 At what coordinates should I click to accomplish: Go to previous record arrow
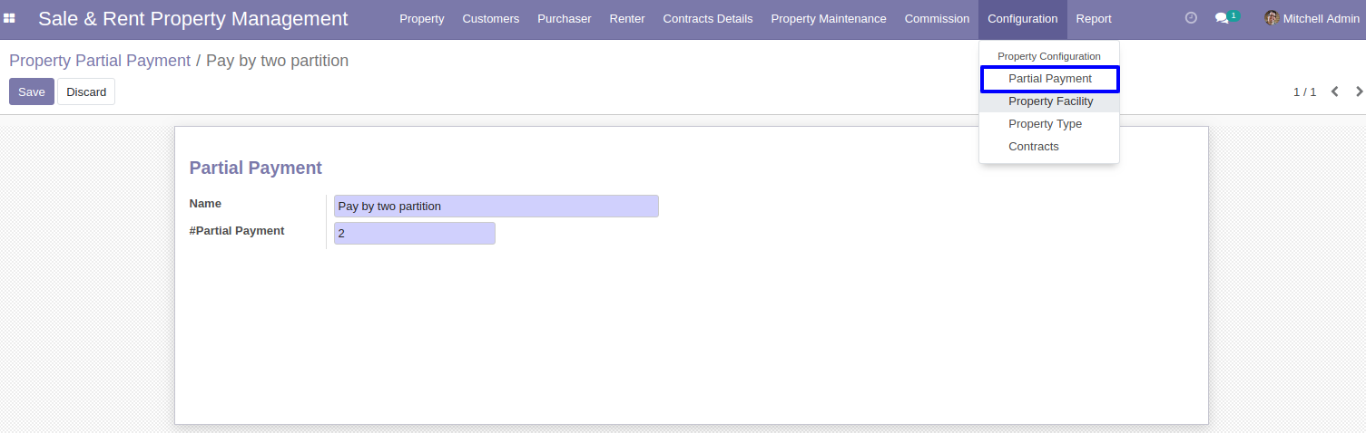click(x=1335, y=91)
